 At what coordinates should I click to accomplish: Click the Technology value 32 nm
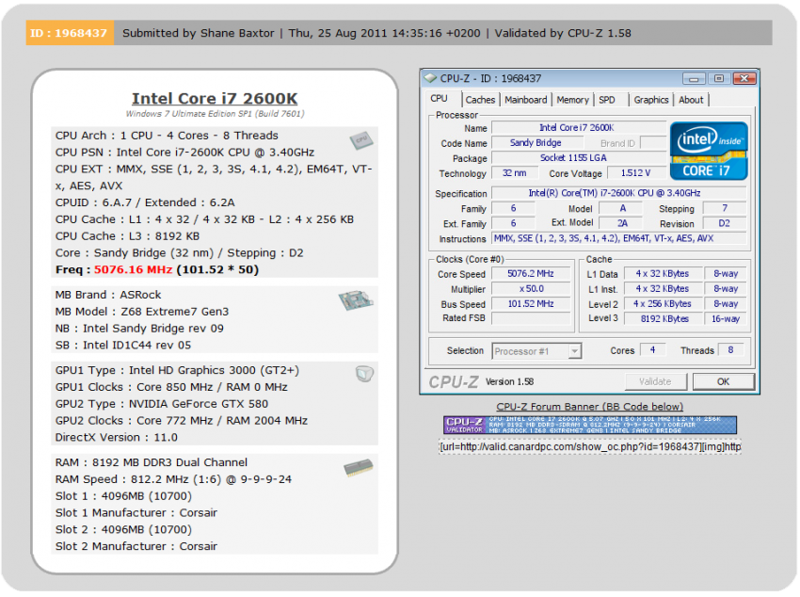click(514, 173)
